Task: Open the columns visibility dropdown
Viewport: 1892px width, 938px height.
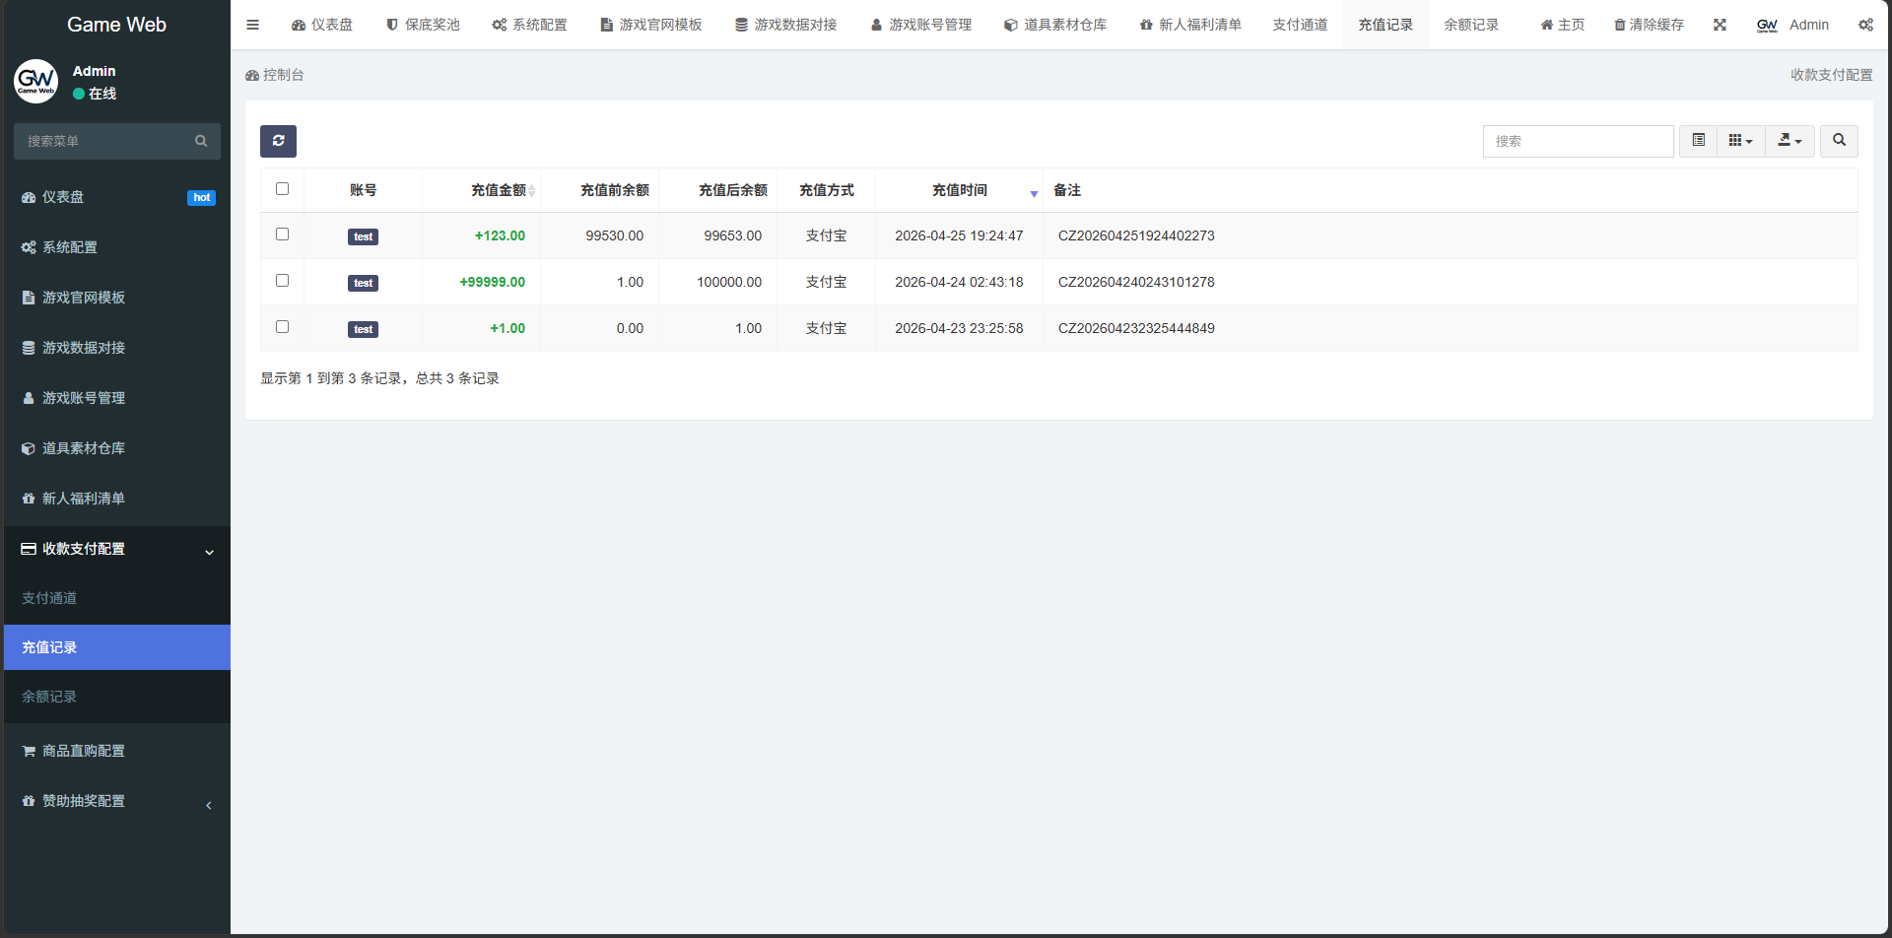Action: coord(1740,141)
